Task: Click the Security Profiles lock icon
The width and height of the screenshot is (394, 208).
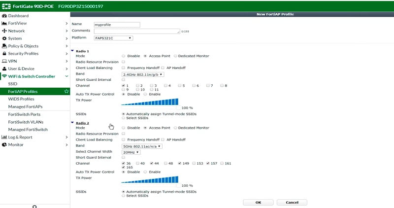Action: point(4,54)
